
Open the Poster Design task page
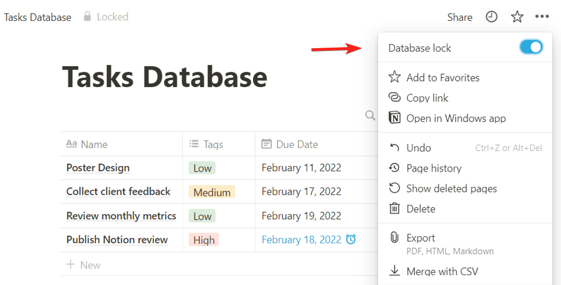point(98,168)
